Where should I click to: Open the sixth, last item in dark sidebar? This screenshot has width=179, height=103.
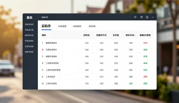click(29, 52)
